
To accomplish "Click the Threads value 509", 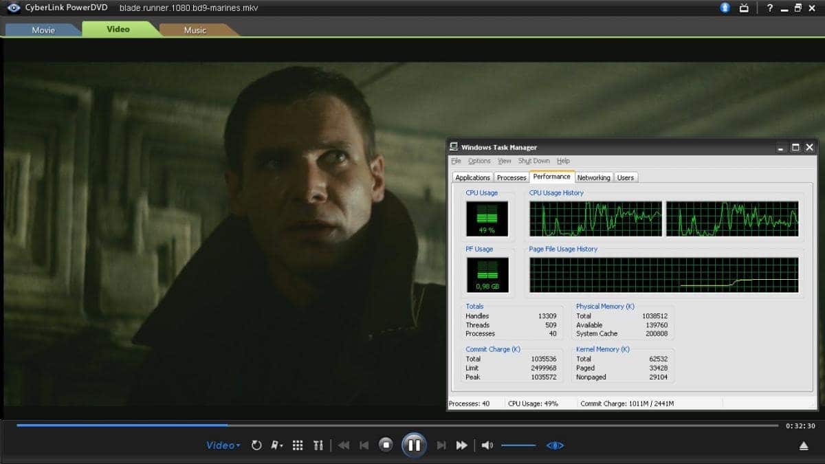I will tap(551, 325).
